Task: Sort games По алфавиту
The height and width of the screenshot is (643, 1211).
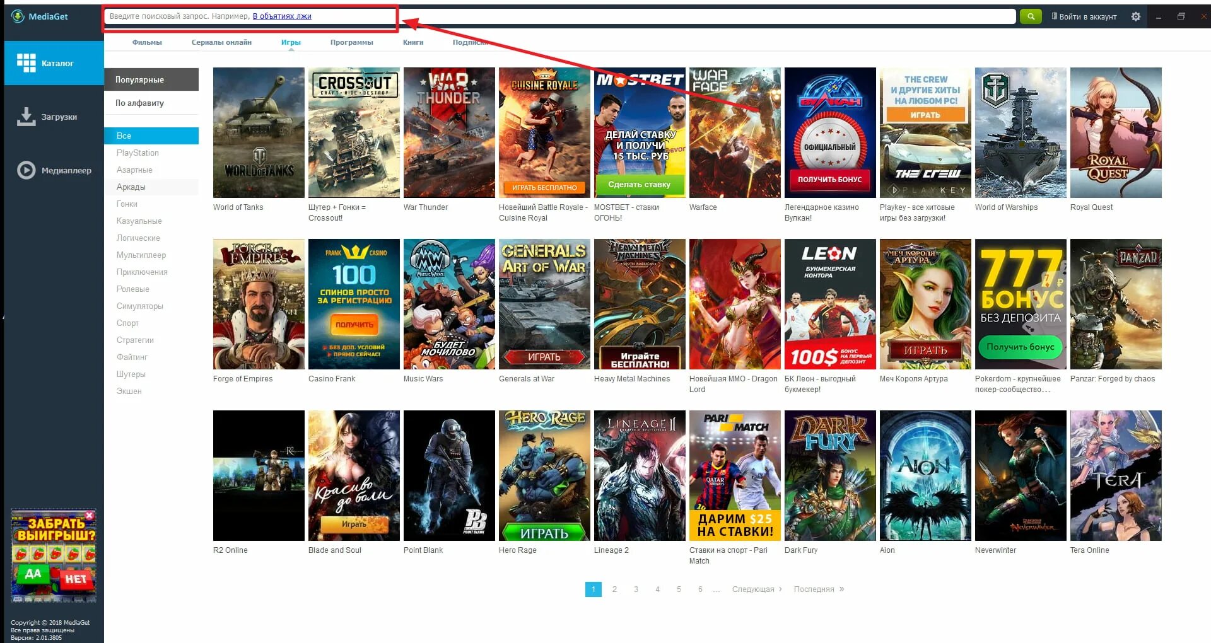Action: point(151,103)
